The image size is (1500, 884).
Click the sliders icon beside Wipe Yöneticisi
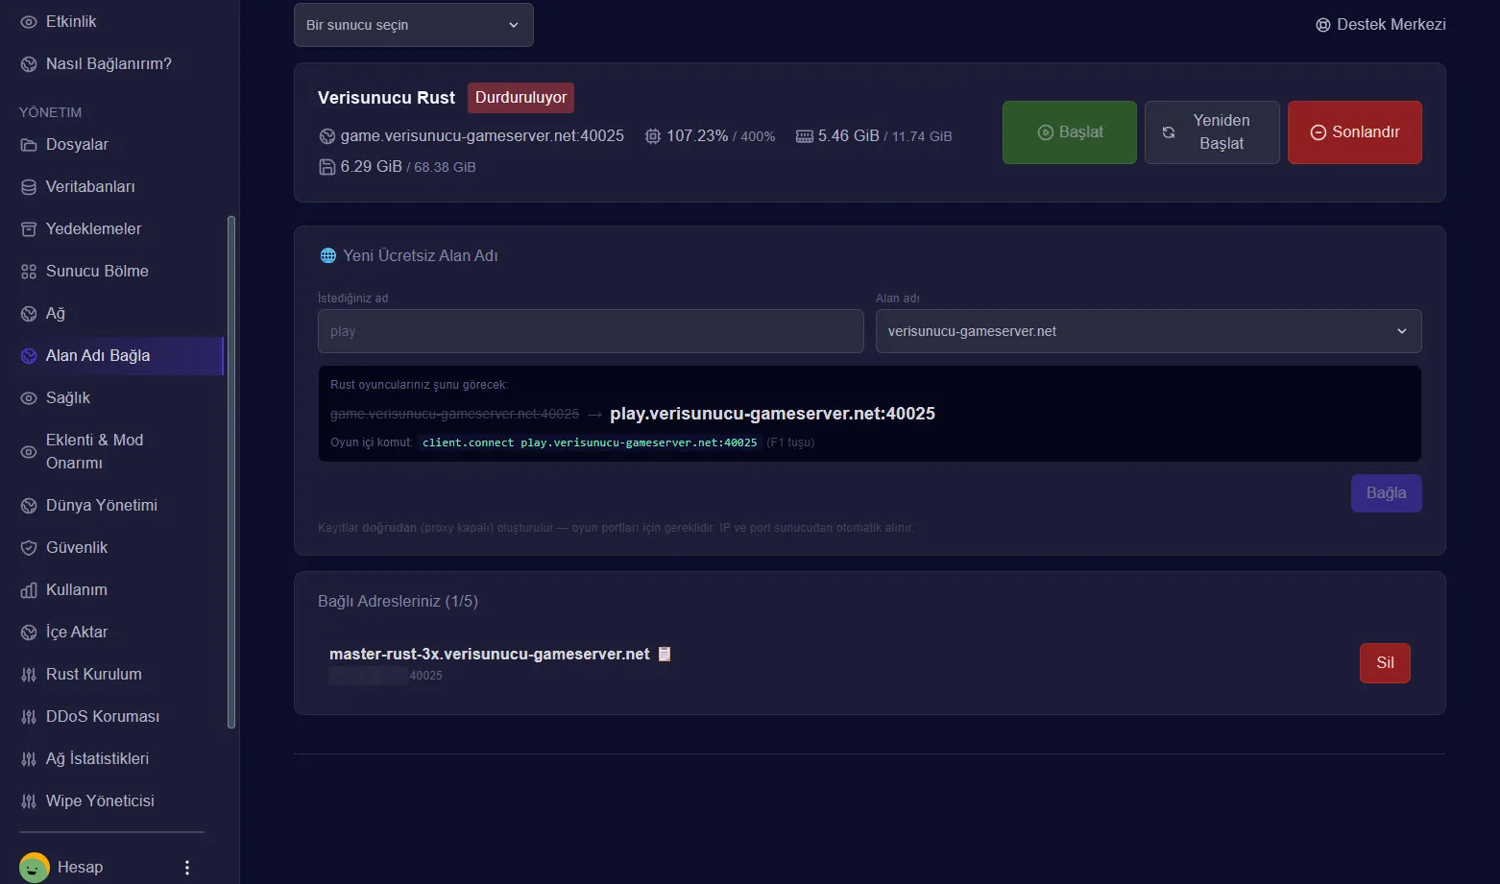click(29, 800)
